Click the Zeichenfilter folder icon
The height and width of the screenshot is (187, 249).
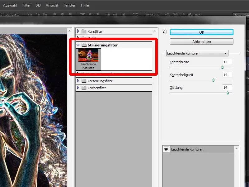[x=84, y=88]
